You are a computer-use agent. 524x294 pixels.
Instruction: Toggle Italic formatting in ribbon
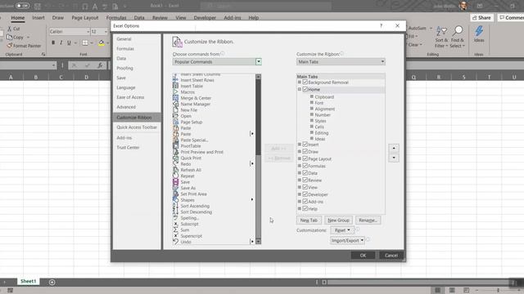pos(61,42)
